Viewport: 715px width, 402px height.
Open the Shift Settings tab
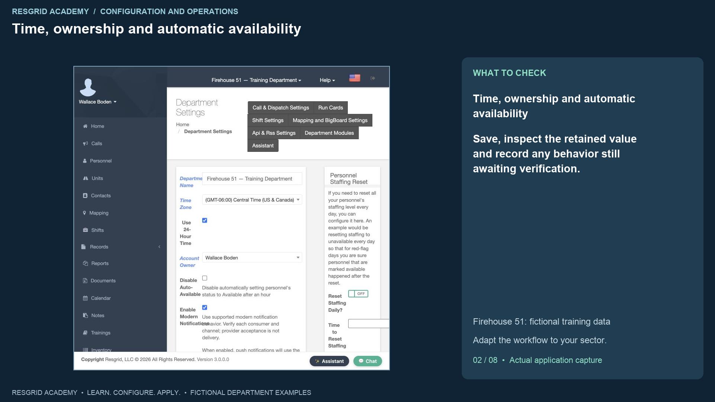[268, 120]
